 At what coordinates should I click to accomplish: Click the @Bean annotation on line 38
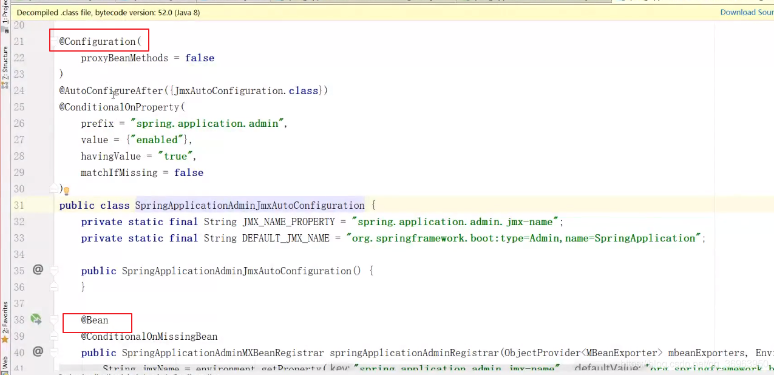pyautogui.click(x=95, y=320)
